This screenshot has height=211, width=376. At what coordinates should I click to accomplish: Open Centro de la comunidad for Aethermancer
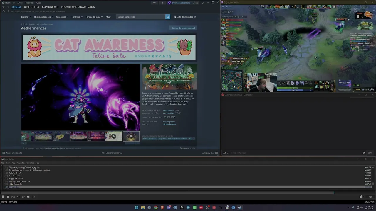[183, 28]
